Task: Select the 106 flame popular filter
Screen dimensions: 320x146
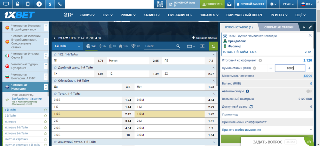Action: [x=123, y=46]
